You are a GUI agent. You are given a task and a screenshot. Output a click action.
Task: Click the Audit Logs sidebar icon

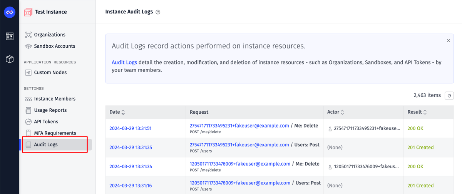pyautogui.click(x=28, y=145)
